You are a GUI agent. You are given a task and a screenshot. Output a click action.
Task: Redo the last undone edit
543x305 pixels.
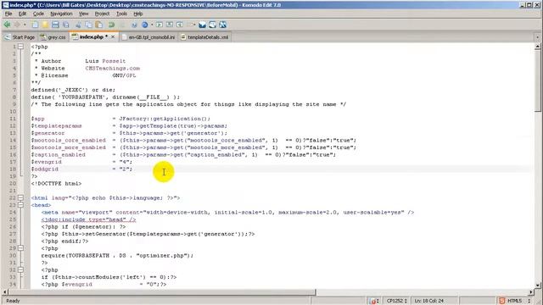tap(122, 25)
